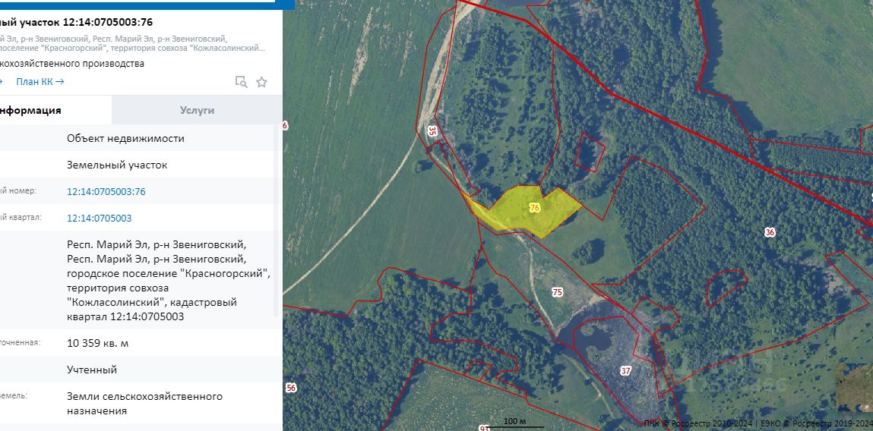Open cadastral quarter 12:14:0705003 link
The image size is (873, 431).
[99, 218]
